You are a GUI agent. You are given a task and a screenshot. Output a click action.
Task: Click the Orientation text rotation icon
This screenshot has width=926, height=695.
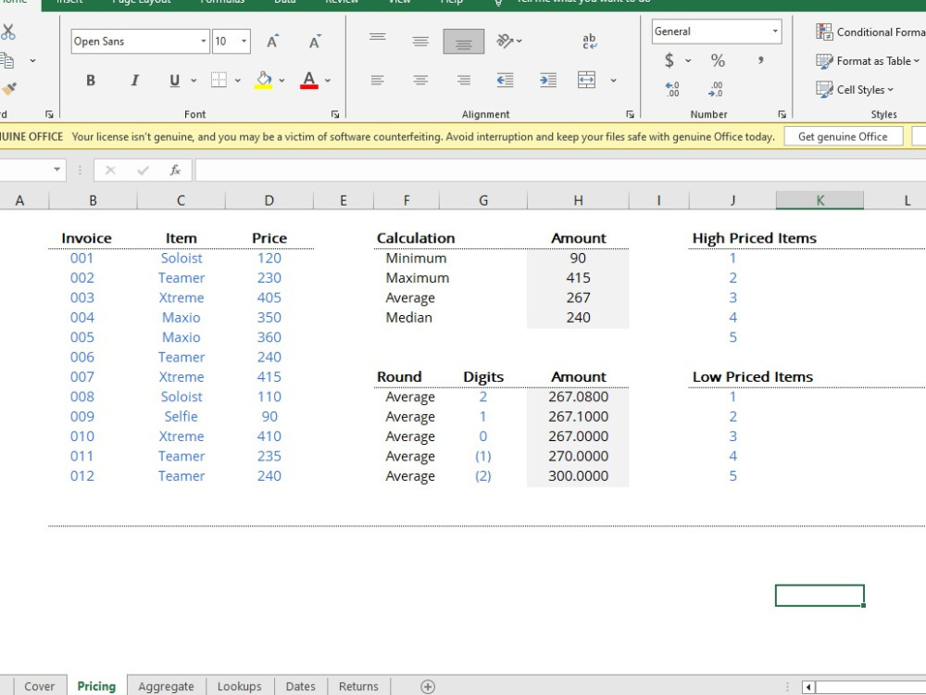505,41
